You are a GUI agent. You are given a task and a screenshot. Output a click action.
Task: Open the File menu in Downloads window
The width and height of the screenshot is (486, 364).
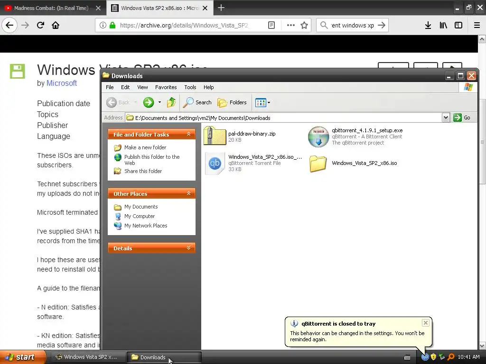tap(110, 87)
